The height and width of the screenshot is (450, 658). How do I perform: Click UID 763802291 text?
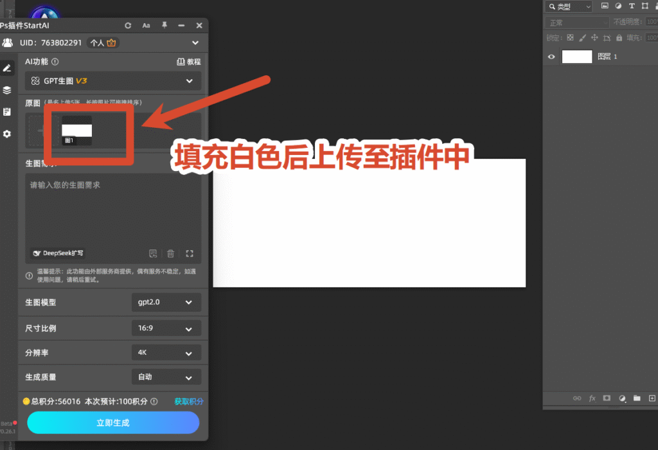[51, 43]
